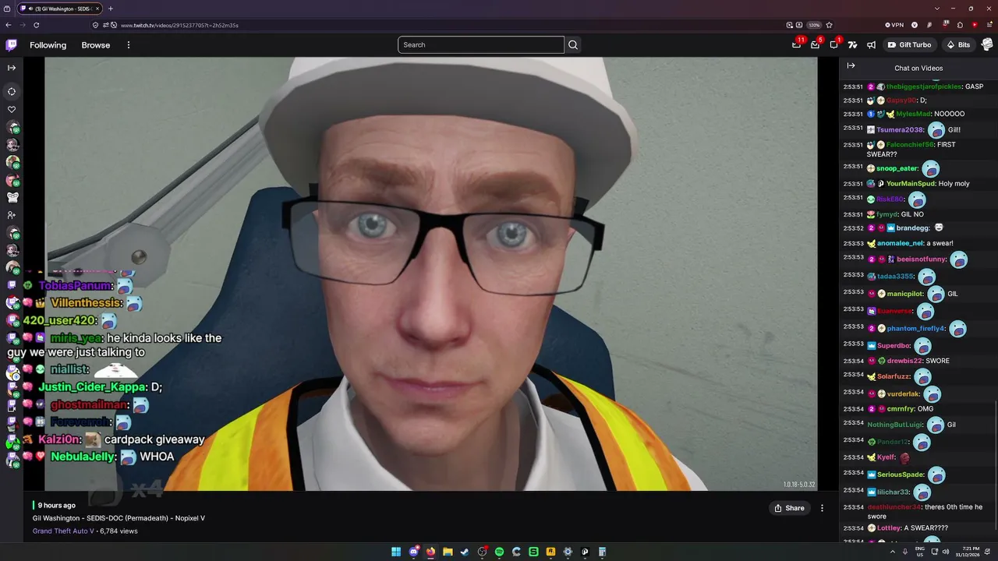
Task: Show hidden system tray icons
Action: [x=893, y=552]
